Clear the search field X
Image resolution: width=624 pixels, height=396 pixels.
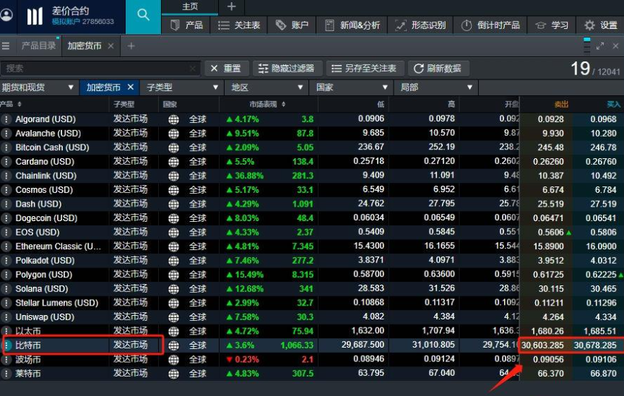193,69
